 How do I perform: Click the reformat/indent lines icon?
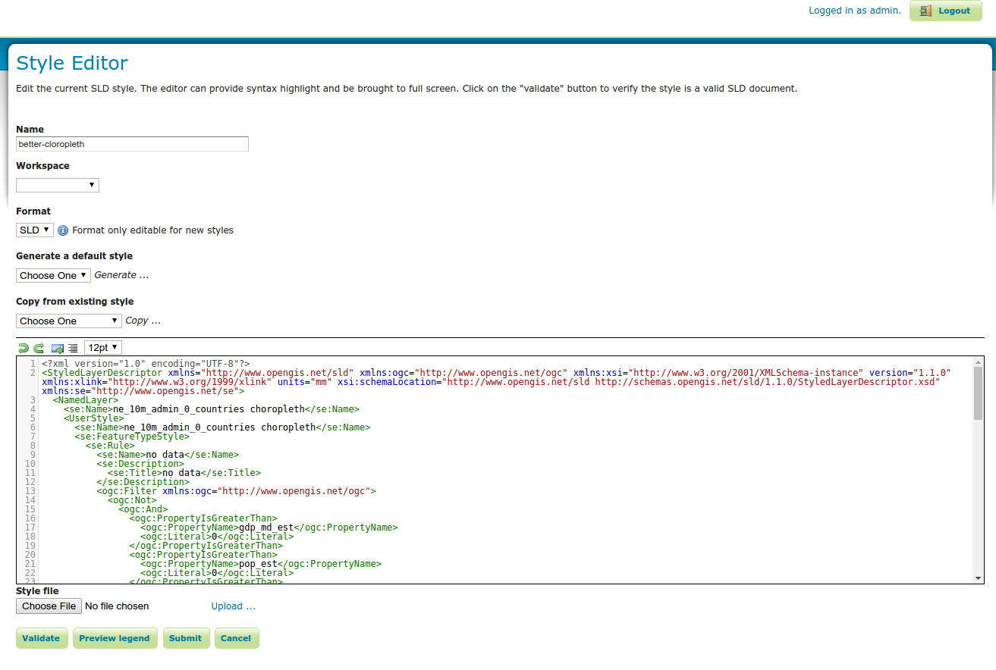(73, 348)
